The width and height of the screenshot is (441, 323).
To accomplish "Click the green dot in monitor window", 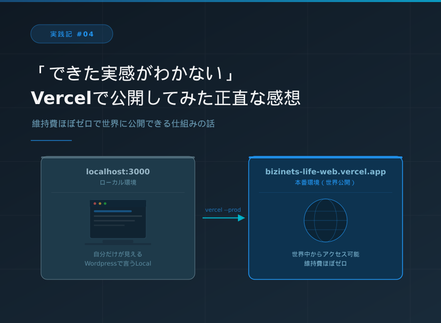I will coord(105,204).
